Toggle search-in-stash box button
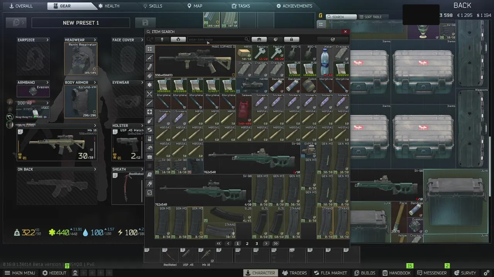Image resolution: width=494 pixels, height=277 pixels. coord(178,39)
